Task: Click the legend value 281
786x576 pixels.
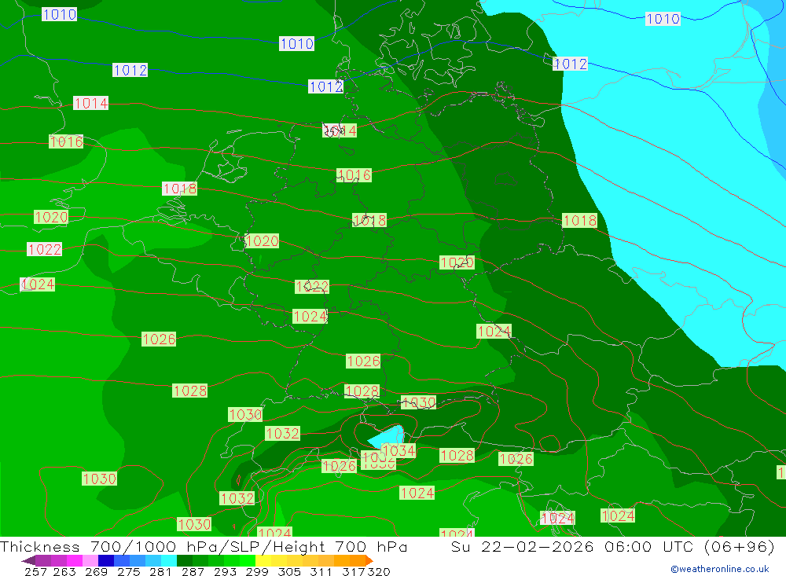Action: click(160, 571)
